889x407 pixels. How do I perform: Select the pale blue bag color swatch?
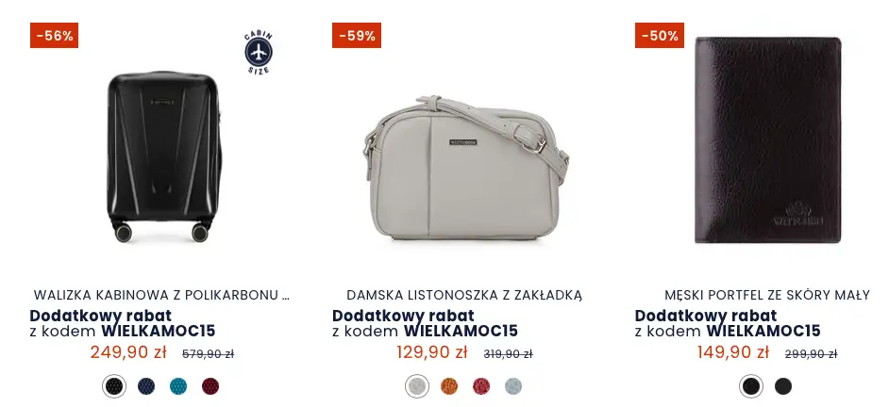pos(513,386)
